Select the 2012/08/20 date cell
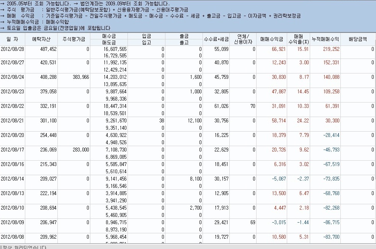This screenshot has width=376, height=249. click(13, 135)
